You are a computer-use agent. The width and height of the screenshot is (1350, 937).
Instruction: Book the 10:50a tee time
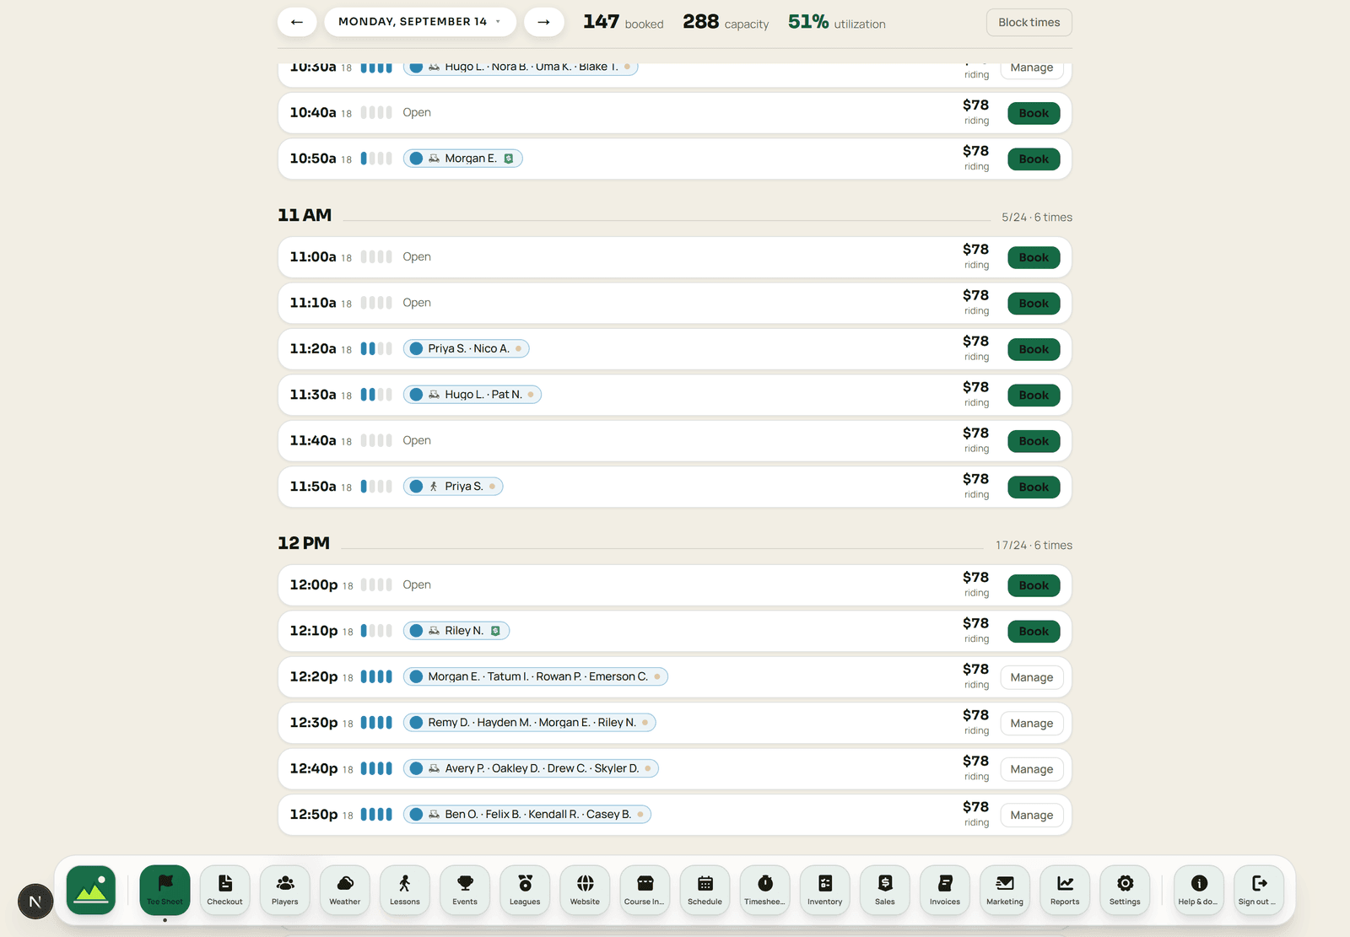1034,159
